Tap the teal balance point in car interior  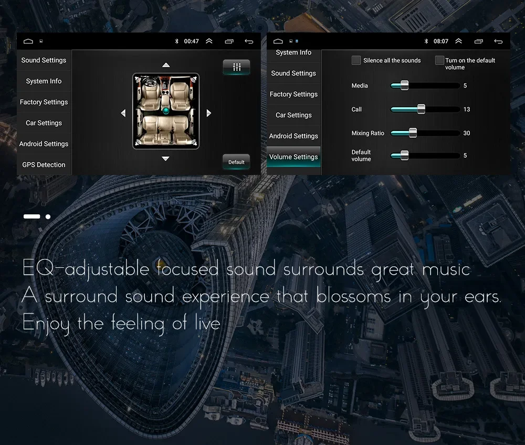tap(166, 111)
